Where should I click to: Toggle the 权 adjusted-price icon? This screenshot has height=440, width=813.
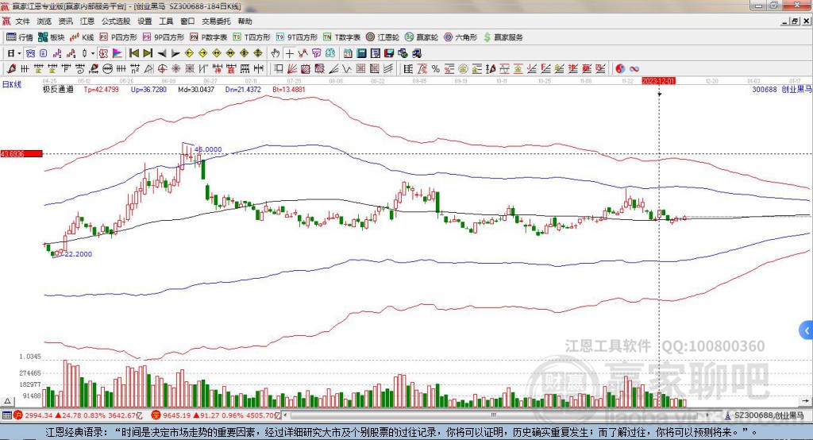103,53
